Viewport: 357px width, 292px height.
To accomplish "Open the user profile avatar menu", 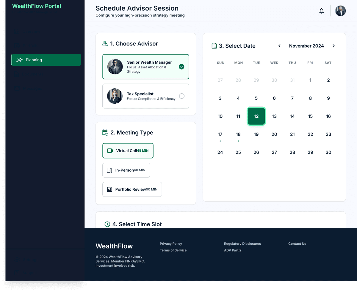I will coord(340,11).
